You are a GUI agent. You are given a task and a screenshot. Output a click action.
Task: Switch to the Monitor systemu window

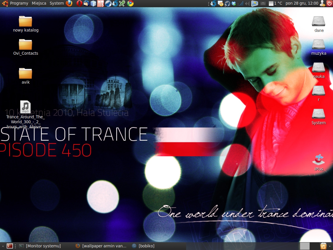point(40,246)
